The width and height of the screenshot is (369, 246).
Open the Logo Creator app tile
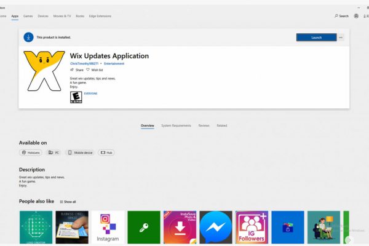(x=36, y=227)
